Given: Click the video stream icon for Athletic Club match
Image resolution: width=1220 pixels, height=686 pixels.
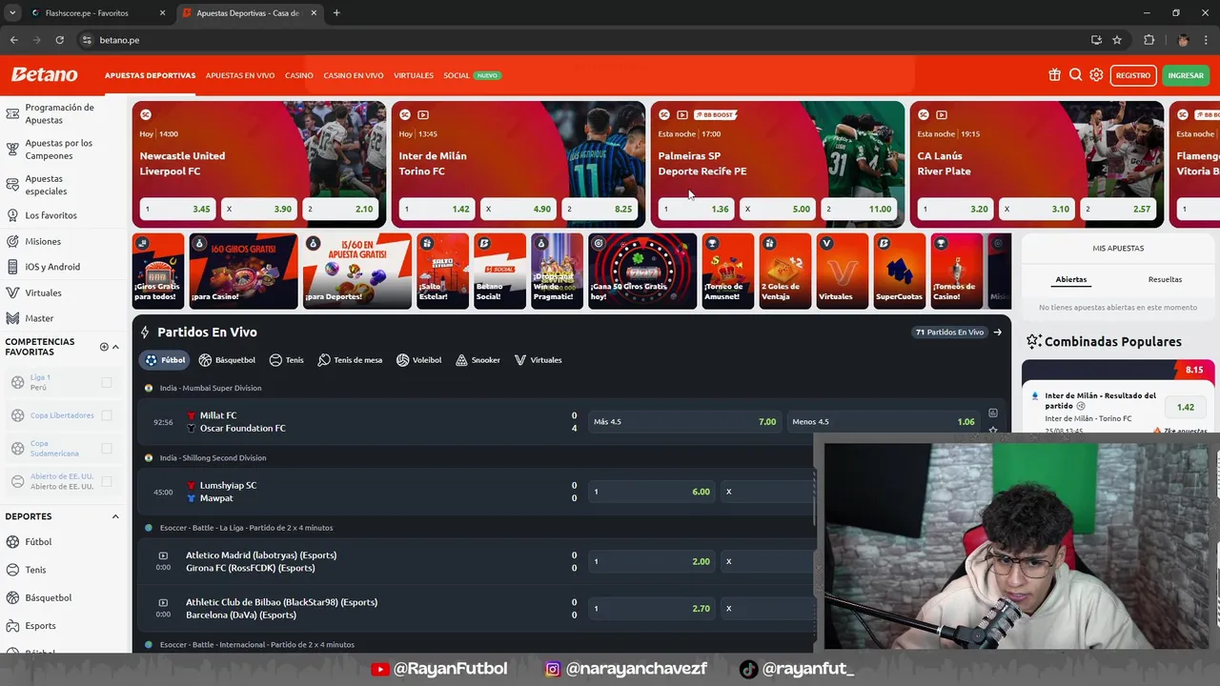Looking at the screenshot, I should (x=163, y=602).
